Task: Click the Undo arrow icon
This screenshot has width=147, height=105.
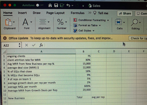Action: 68,5
